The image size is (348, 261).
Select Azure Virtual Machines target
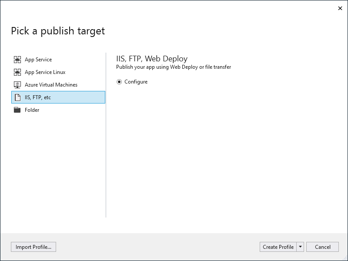tap(58, 85)
